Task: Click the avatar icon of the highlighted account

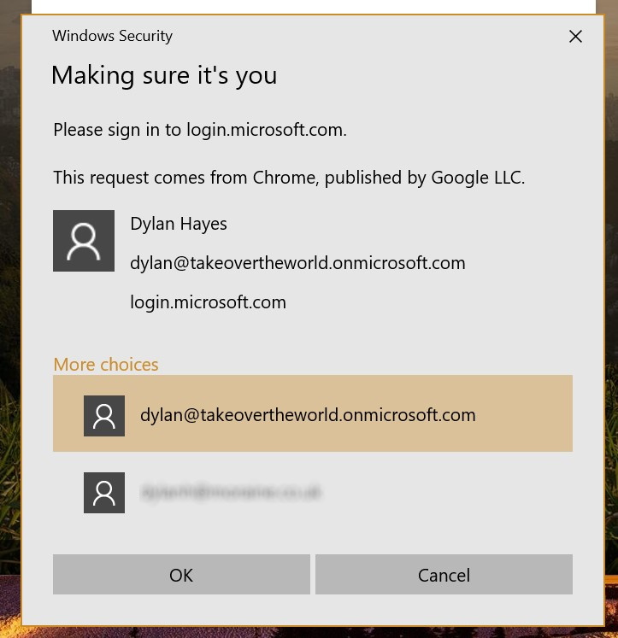Action: coord(104,415)
